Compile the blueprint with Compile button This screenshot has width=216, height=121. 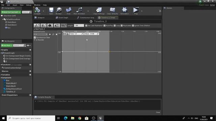(x=37, y=11)
